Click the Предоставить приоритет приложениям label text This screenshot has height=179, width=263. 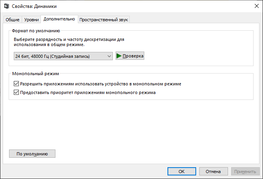[88, 93]
